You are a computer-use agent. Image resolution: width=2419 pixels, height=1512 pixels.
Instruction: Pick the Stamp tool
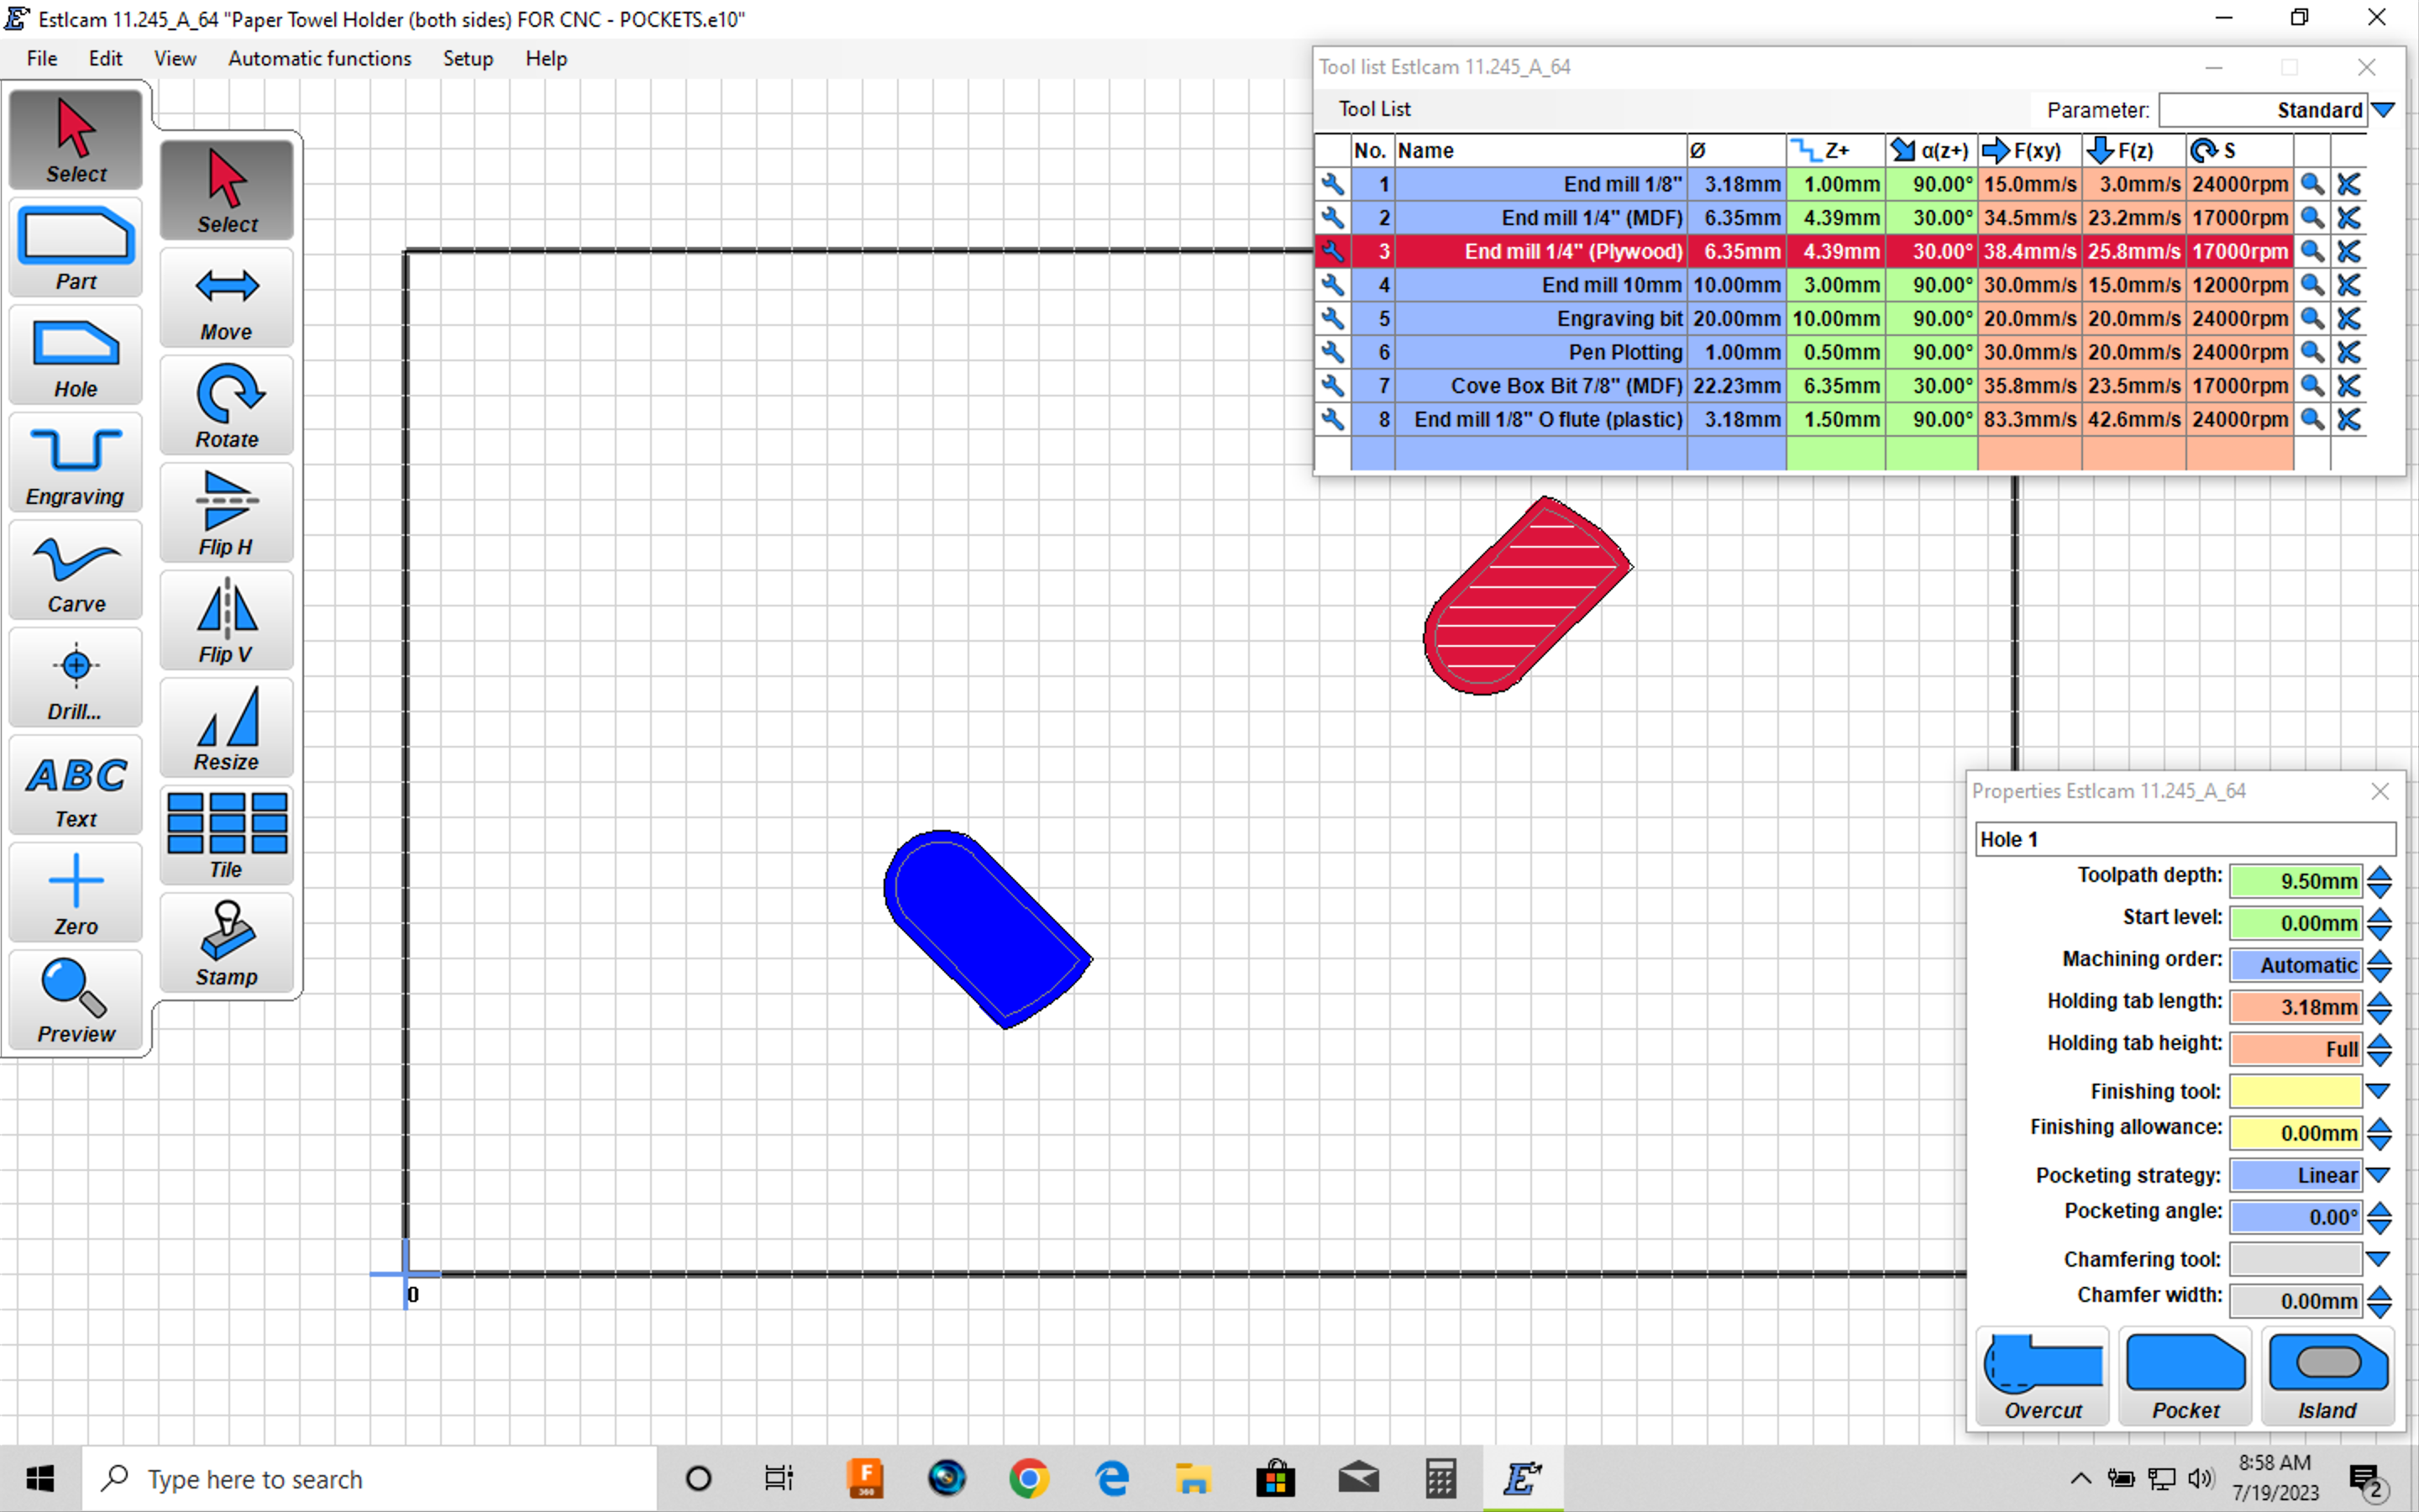click(x=227, y=944)
